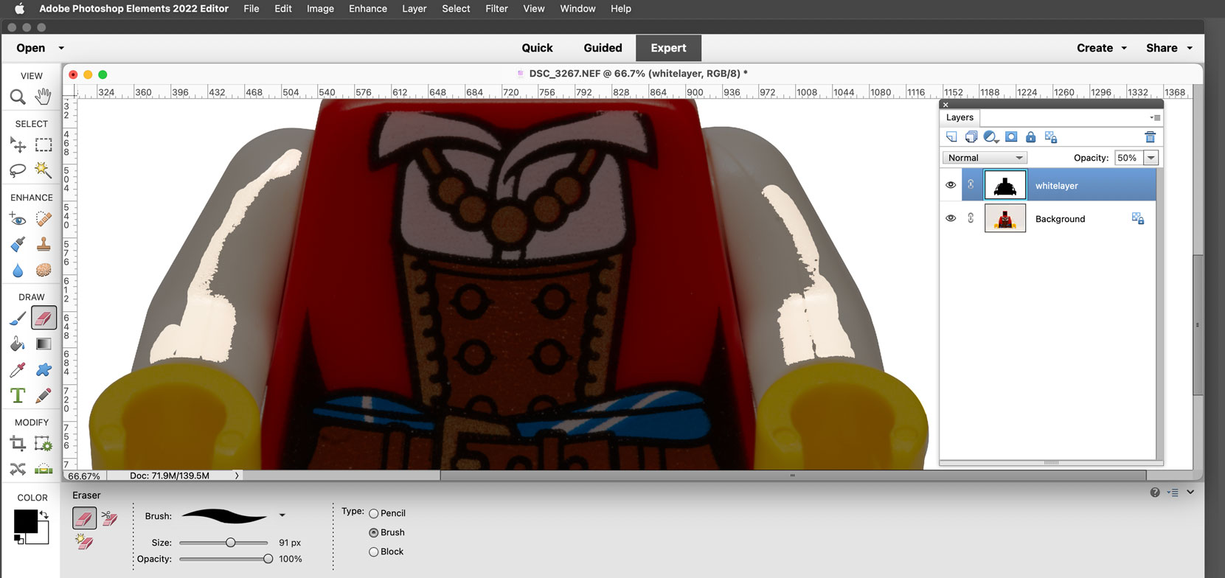Lock transparent pixels of the layer
The height and width of the screenshot is (578, 1225).
point(1051,137)
